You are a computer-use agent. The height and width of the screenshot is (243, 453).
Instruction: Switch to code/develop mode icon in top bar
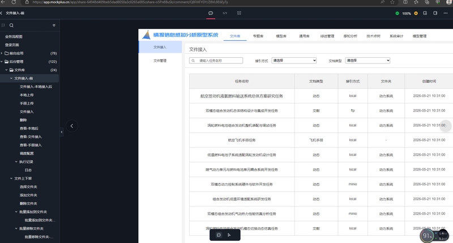pos(225,13)
